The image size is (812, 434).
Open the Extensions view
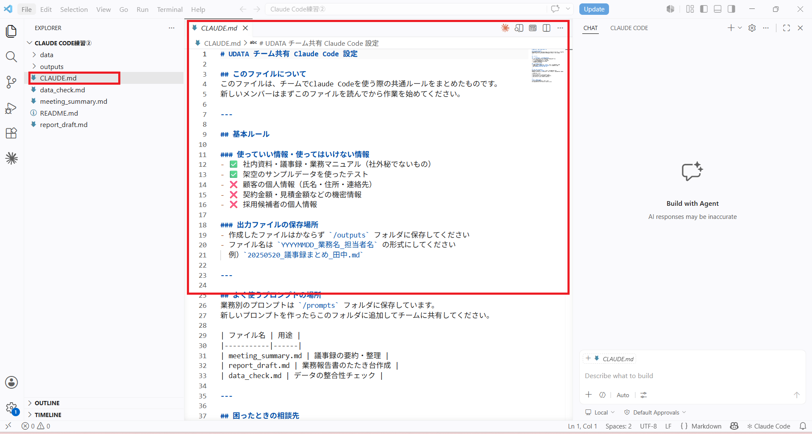[11, 133]
